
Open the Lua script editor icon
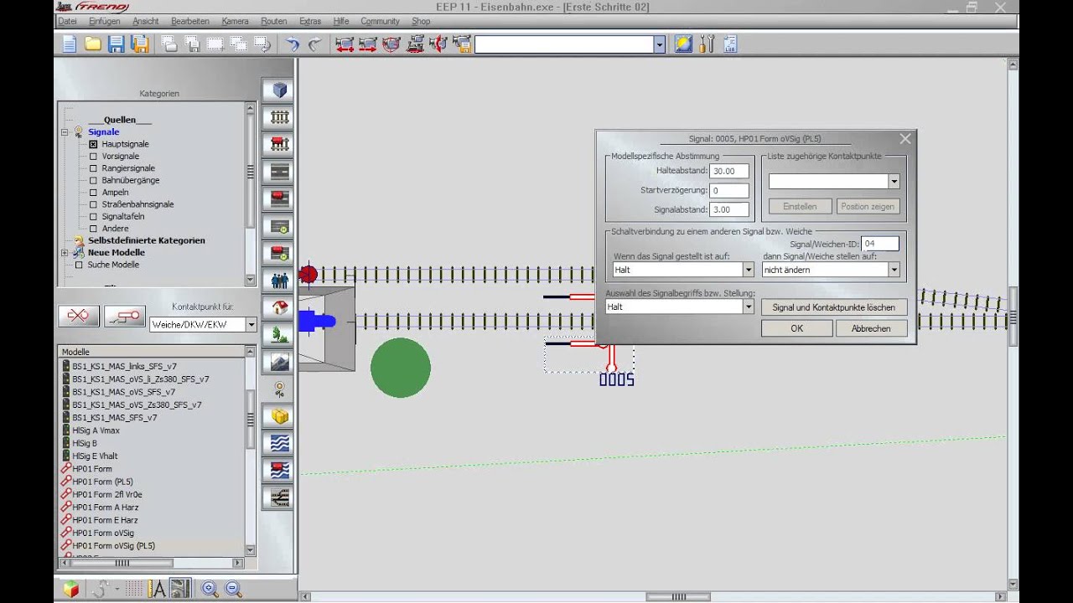[730, 44]
